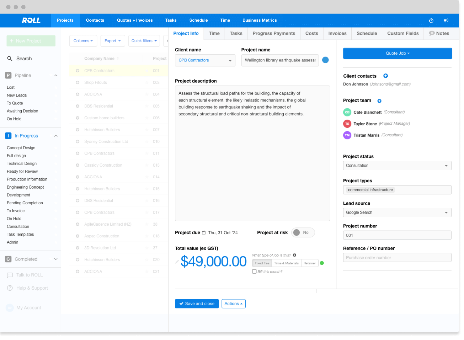The height and width of the screenshot is (340, 464).
Task: Click the Pipeline P badge icon
Action: coord(8,75)
